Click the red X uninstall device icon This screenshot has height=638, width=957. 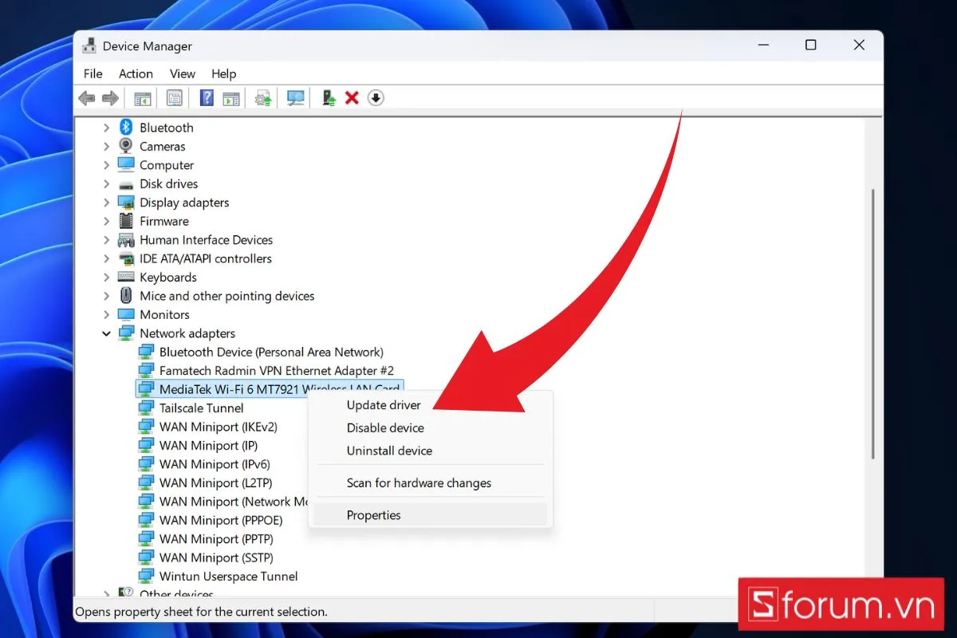pos(352,98)
